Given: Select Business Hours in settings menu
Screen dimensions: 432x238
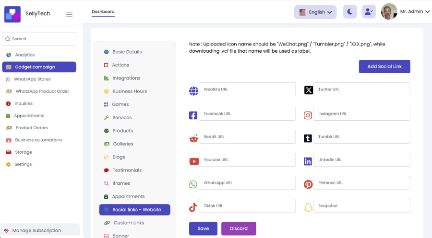Looking at the screenshot, I should pos(130,91).
